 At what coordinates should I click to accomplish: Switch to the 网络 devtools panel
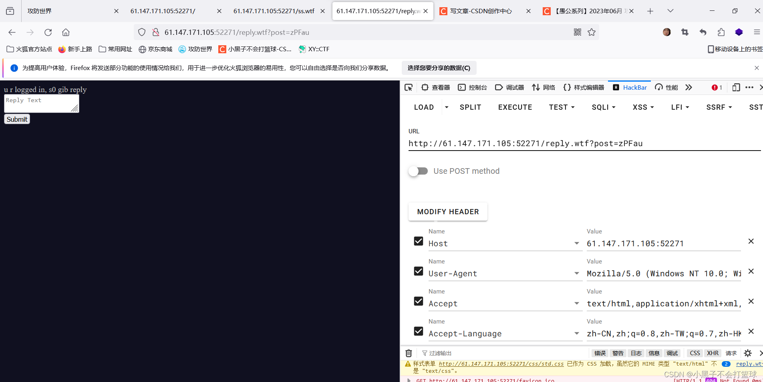544,87
